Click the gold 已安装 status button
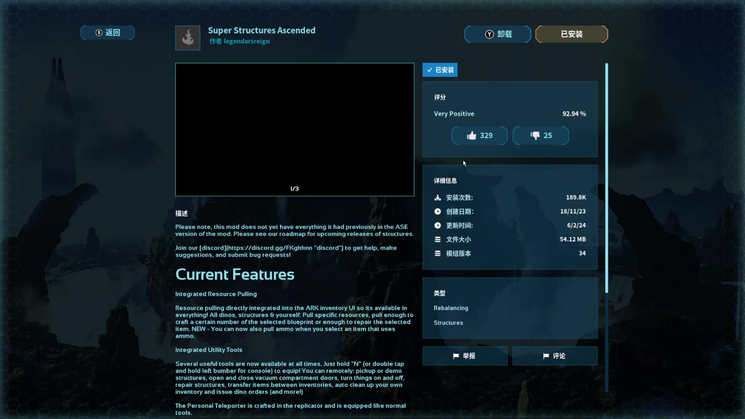This screenshot has height=419, width=745. click(x=572, y=34)
